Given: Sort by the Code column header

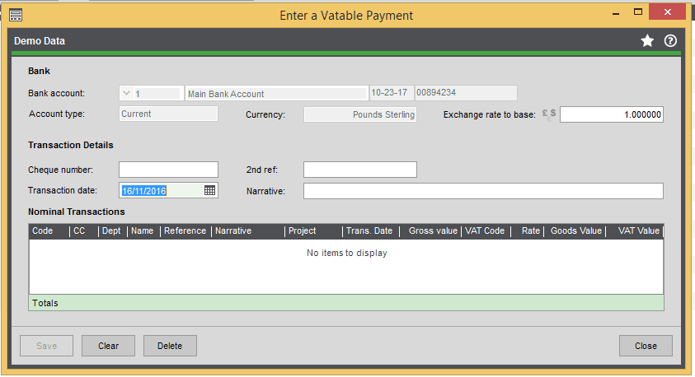Looking at the screenshot, I should [x=49, y=231].
